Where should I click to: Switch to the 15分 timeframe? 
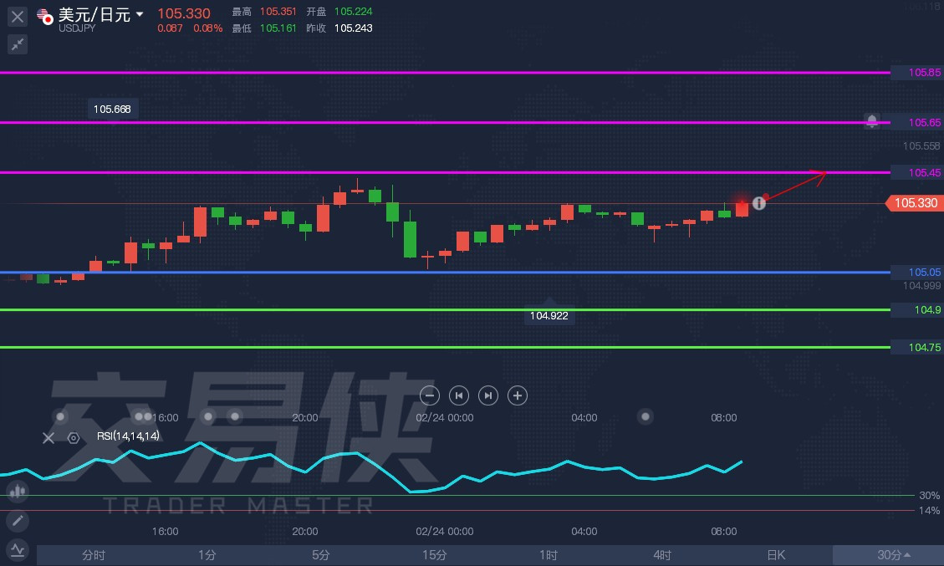click(x=435, y=555)
